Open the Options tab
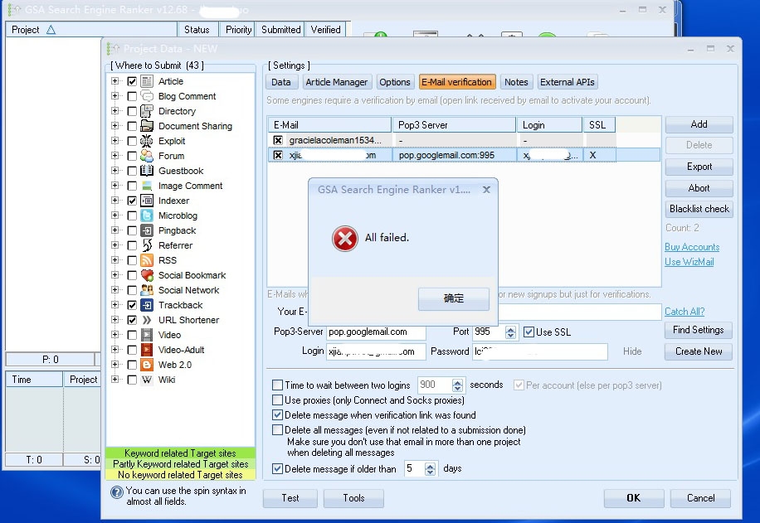The height and width of the screenshot is (523, 760). (x=395, y=82)
